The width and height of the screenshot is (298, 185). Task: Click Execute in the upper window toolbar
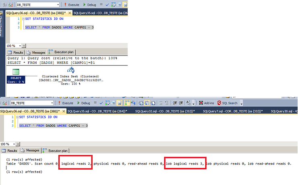click(x=71, y=5)
